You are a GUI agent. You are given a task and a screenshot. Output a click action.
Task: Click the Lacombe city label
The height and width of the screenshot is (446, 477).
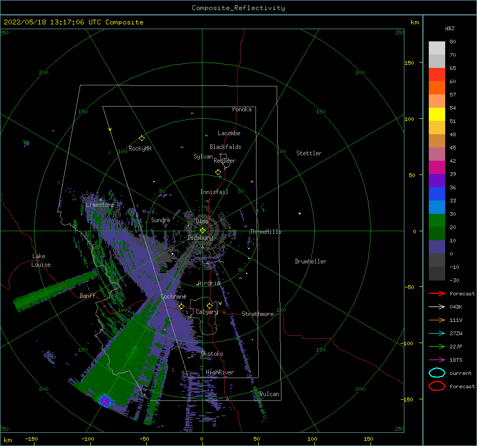pos(229,133)
